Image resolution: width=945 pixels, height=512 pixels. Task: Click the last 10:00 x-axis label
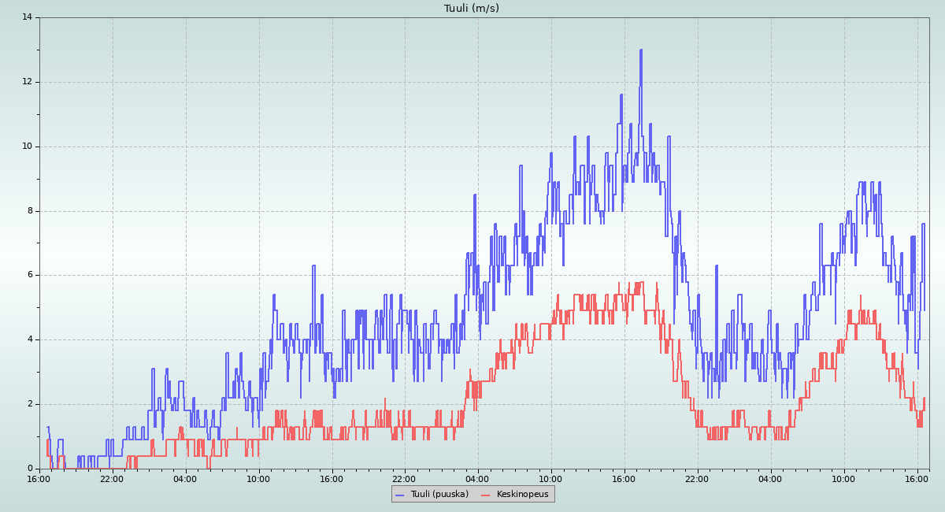pos(843,478)
